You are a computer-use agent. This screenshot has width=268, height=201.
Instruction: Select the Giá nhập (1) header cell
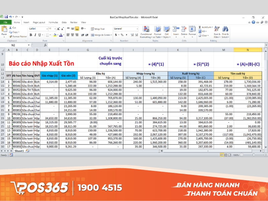[x=50, y=76]
